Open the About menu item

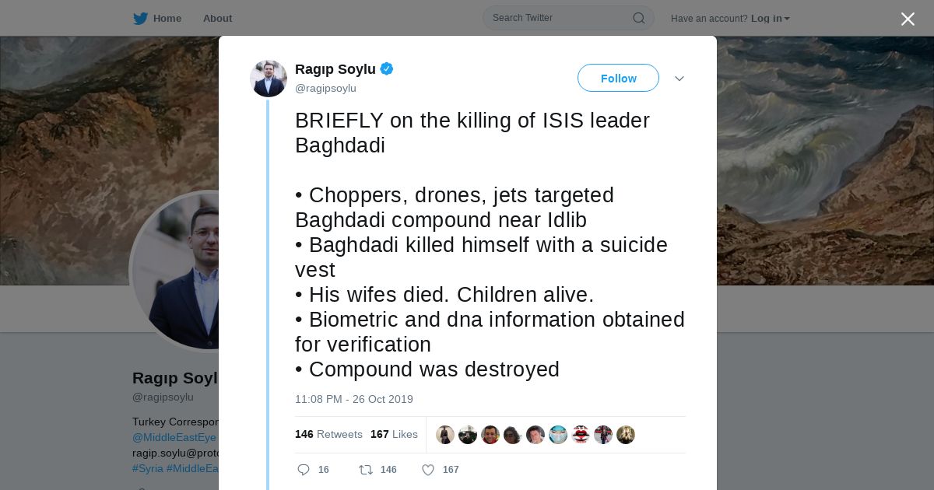[x=217, y=19]
